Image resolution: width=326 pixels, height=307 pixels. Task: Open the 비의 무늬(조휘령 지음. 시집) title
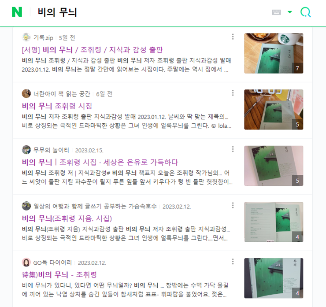point(67,218)
